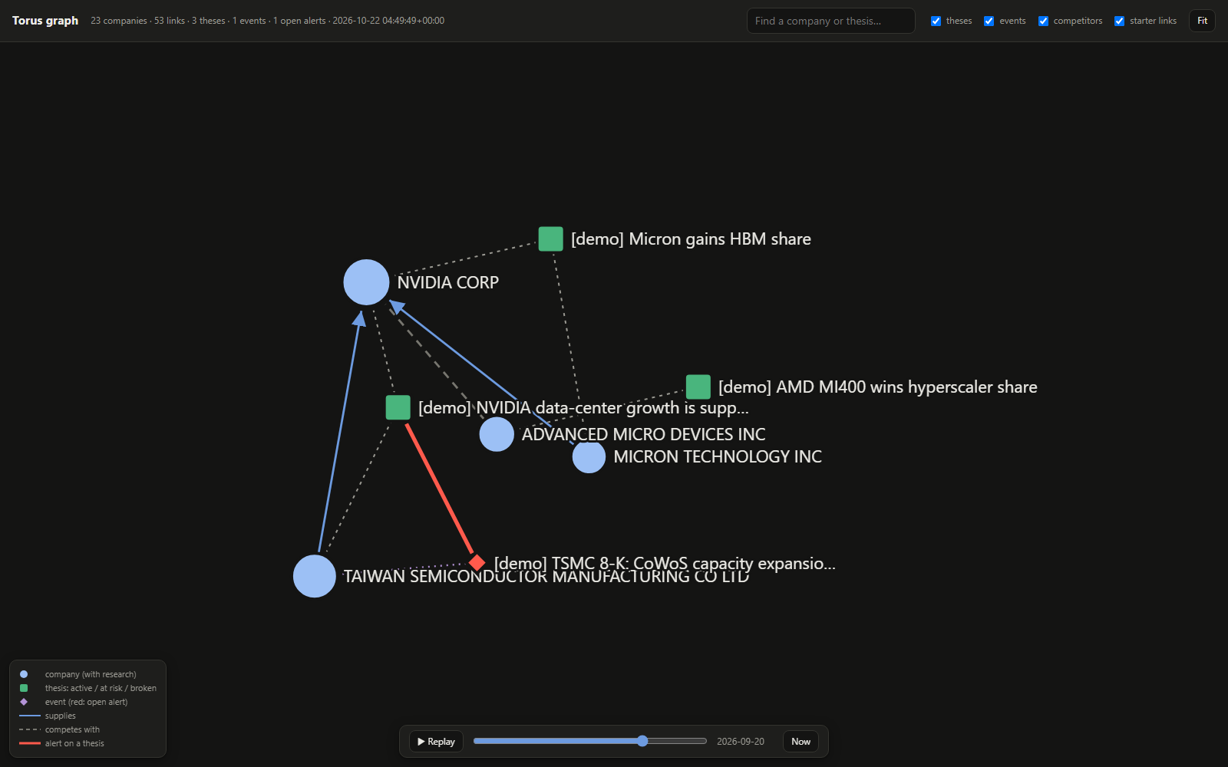Toggle the theses checkbox
This screenshot has width=1228, height=767.
click(936, 21)
